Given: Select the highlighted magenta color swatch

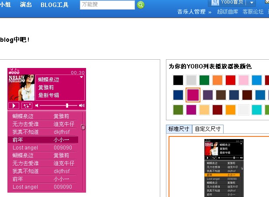Looking at the screenshot, I should coord(193,95).
